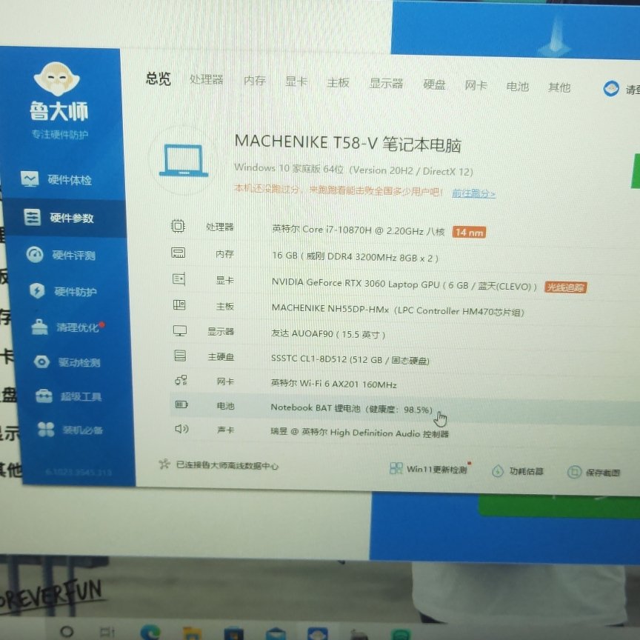Click the motherboard icon in the 主板 row
Viewport: 640px width, 640px height.
click(179, 305)
